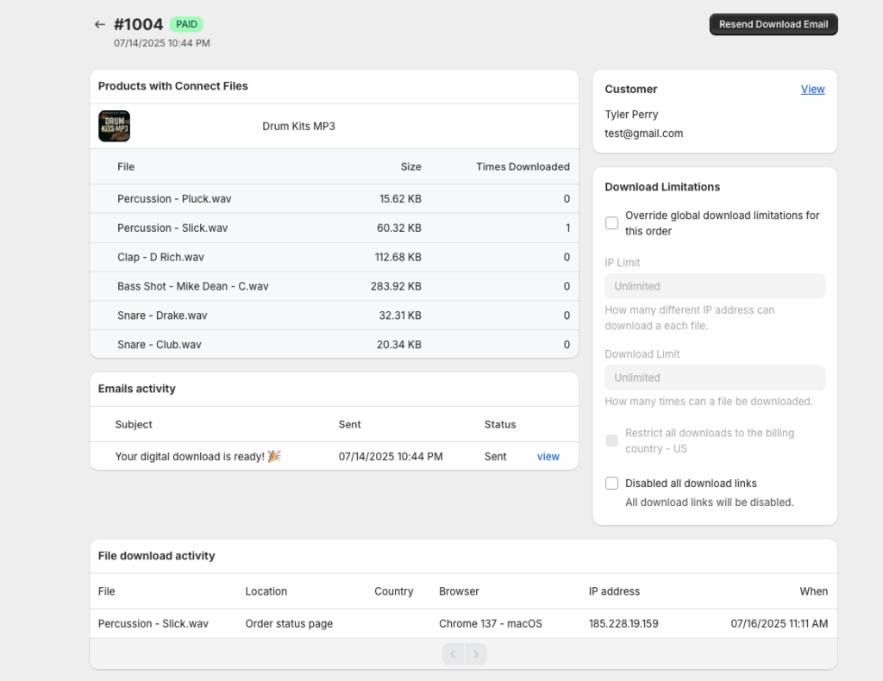Click the 15.62 KB size value
Viewport: 883px width, 681px height.
click(400, 198)
